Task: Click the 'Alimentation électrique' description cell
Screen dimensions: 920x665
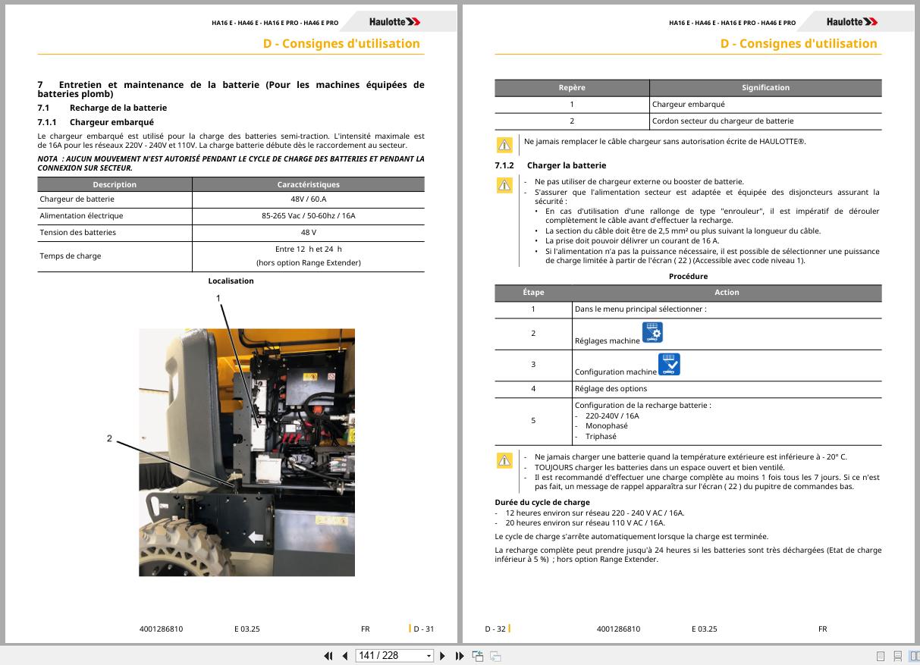Action: coord(115,216)
